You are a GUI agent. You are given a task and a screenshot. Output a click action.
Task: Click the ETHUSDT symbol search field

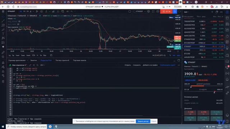click(x=11, y=11)
